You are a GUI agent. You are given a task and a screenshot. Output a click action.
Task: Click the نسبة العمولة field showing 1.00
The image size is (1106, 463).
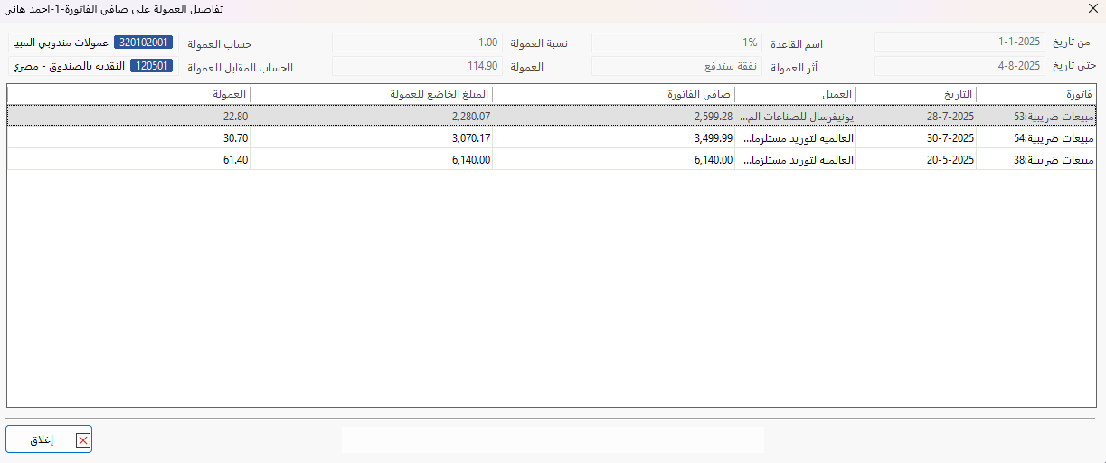point(417,43)
